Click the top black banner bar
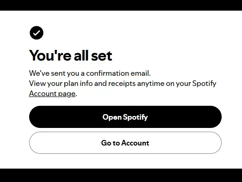This screenshot has width=242, height=182. [x=121, y=5]
